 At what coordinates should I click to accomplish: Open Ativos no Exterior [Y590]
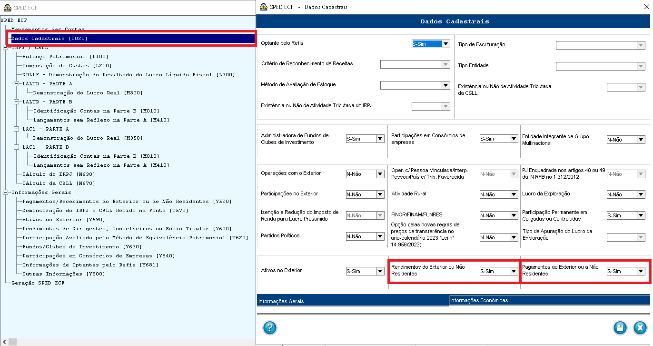pyautogui.click(x=63, y=220)
